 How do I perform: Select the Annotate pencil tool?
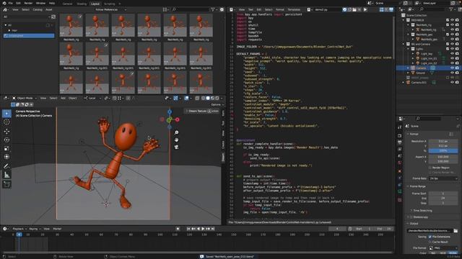pos(6,166)
